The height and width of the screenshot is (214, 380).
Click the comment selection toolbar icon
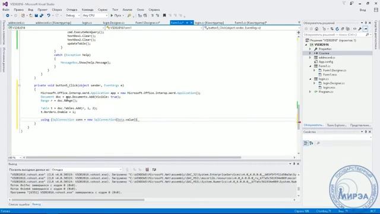click(153, 15)
